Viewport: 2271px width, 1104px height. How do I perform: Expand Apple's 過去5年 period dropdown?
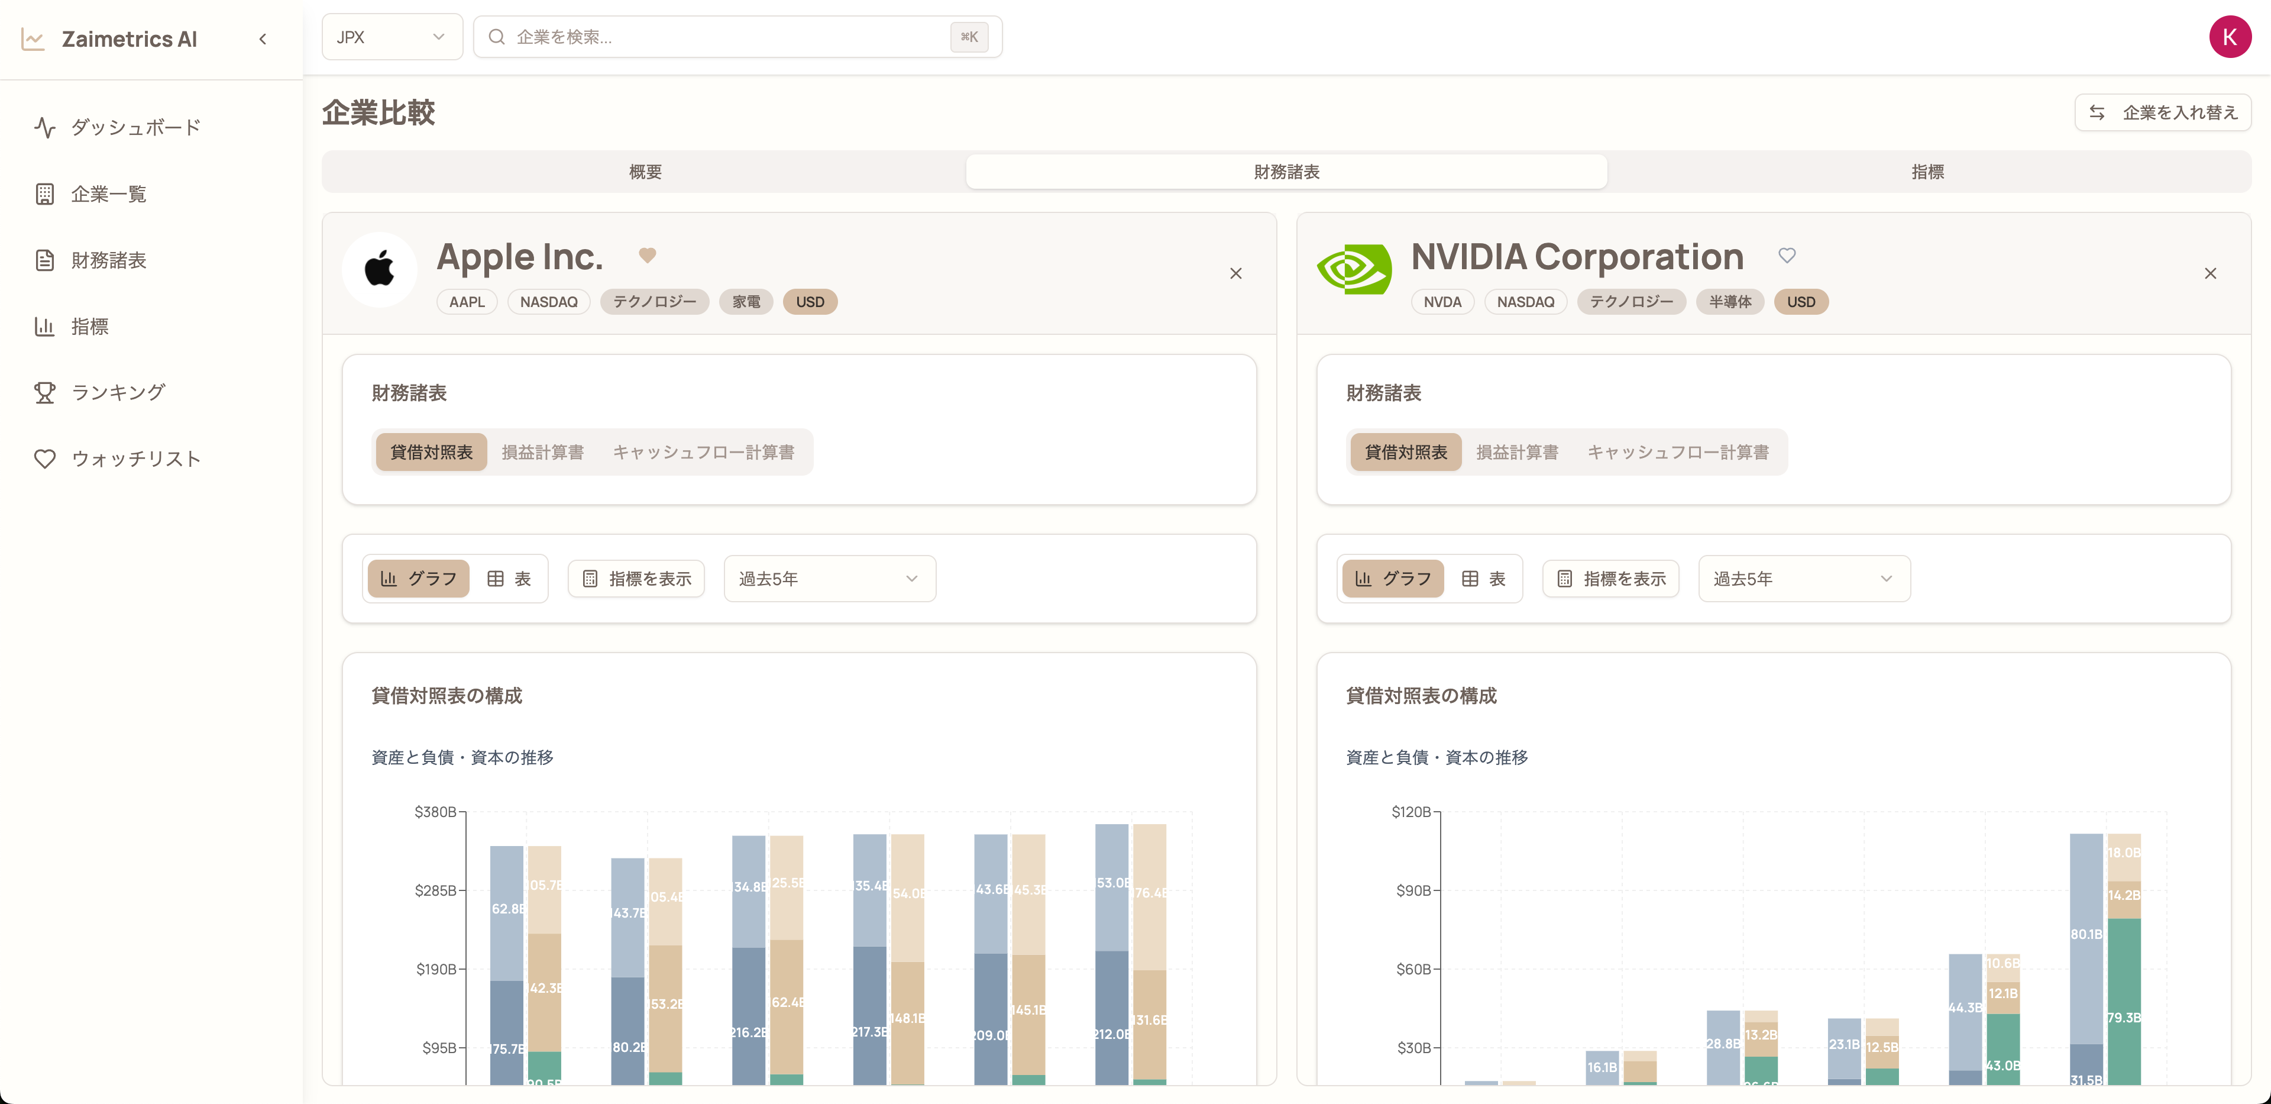coord(829,579)
